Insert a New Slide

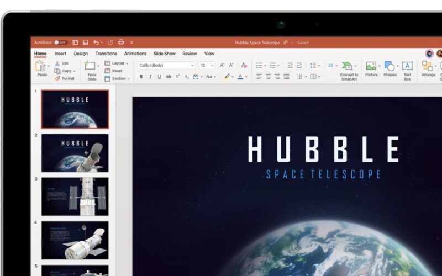point(92,71)
